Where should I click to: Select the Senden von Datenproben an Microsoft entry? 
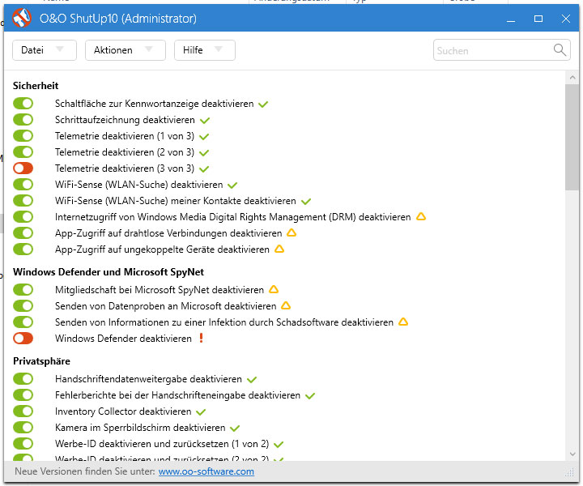coord(165,306)
